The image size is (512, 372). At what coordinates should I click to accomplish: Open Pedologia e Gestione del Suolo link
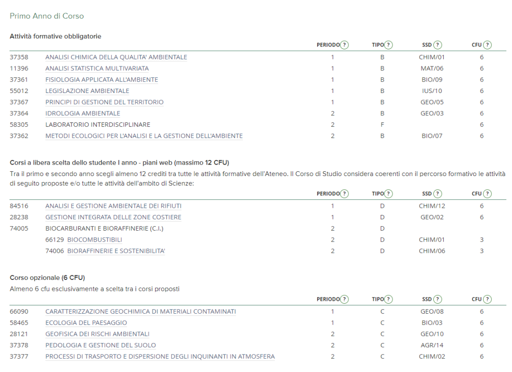click(101, 345)
